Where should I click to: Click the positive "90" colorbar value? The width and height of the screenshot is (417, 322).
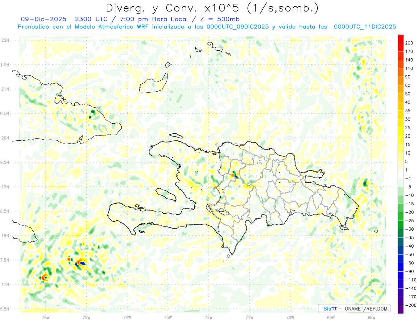408,77
